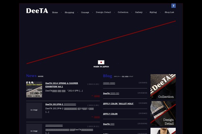Select Design Detail in navigation bar
The image size is (202, 134).
[103, 12]
